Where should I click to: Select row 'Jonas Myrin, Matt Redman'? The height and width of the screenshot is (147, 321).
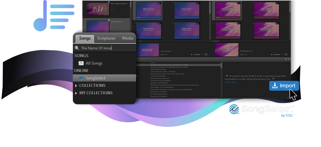point(179,76)
